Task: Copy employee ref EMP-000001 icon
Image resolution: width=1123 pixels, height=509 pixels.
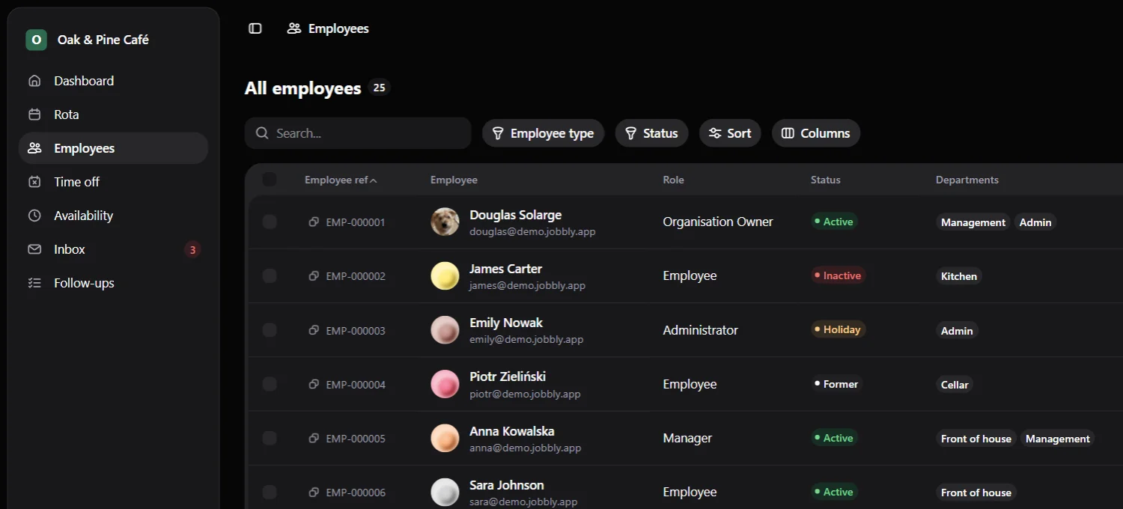Action: pos(314,222)
